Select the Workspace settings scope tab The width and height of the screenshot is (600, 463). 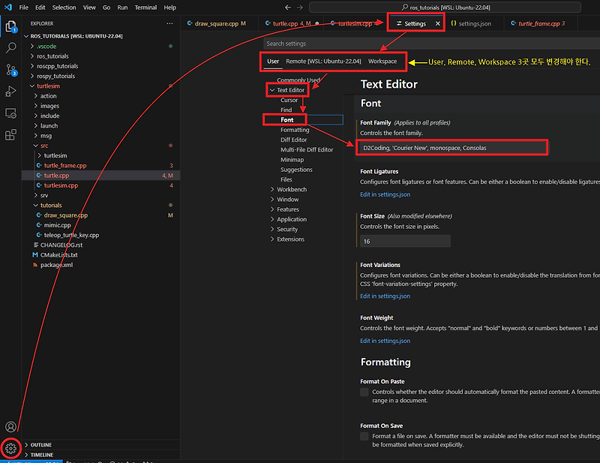pos(382,62)
